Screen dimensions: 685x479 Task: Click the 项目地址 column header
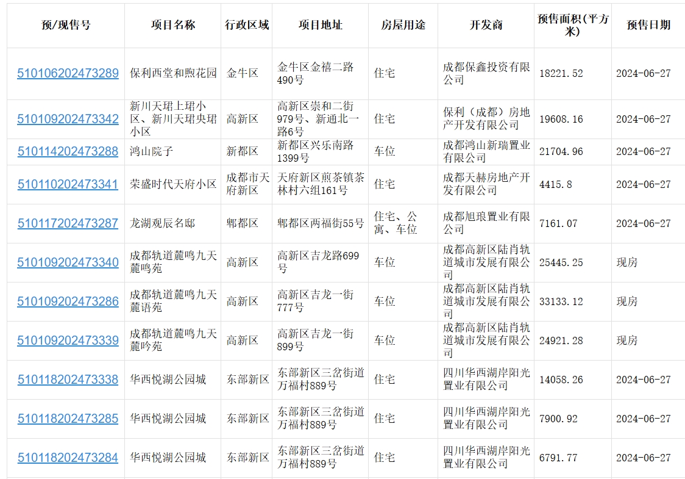coord(320,25)
